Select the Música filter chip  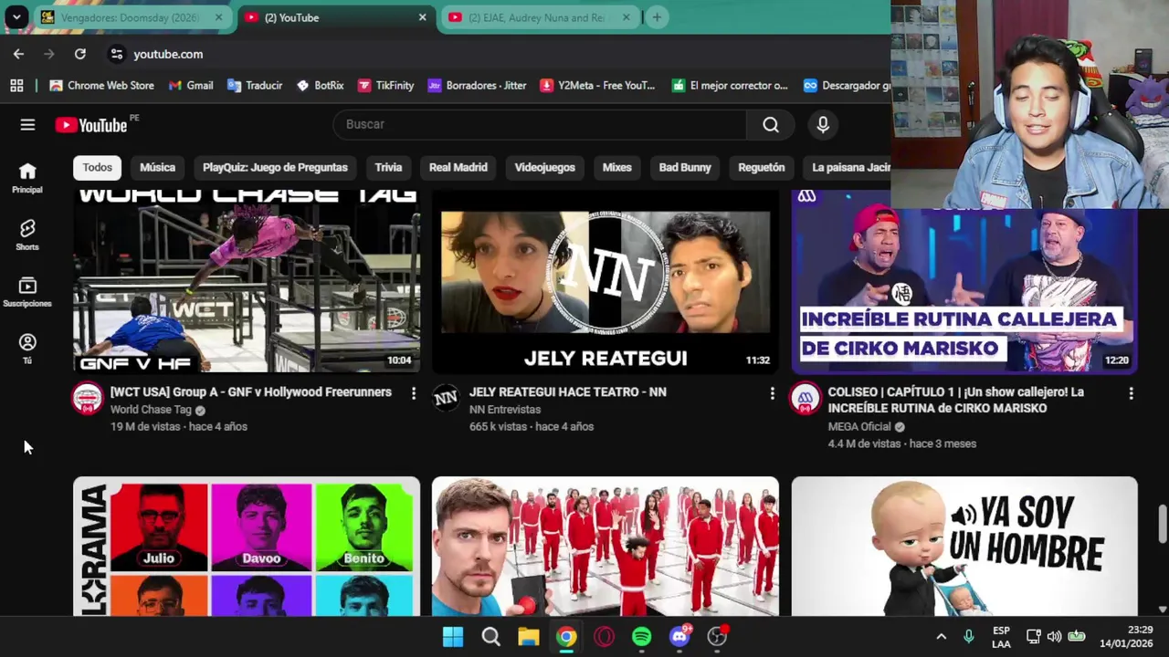[157, 167]
